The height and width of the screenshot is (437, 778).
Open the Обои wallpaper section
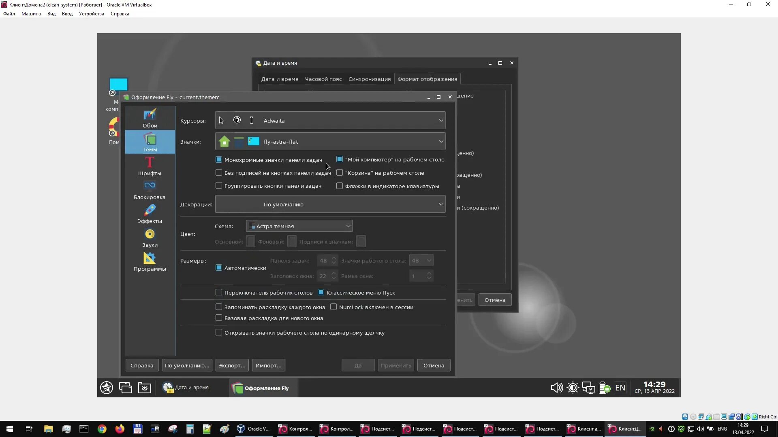pos(150,118)
